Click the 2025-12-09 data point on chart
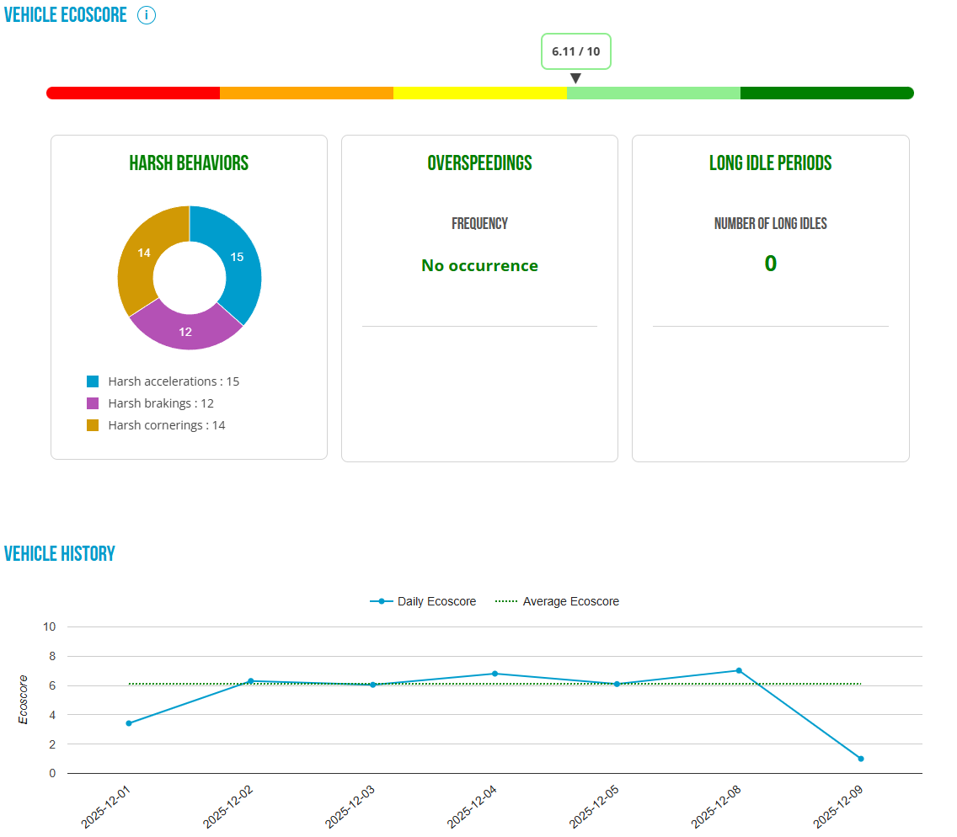The height and width of the screenshot is (837, 957). (x=861, y=759)
